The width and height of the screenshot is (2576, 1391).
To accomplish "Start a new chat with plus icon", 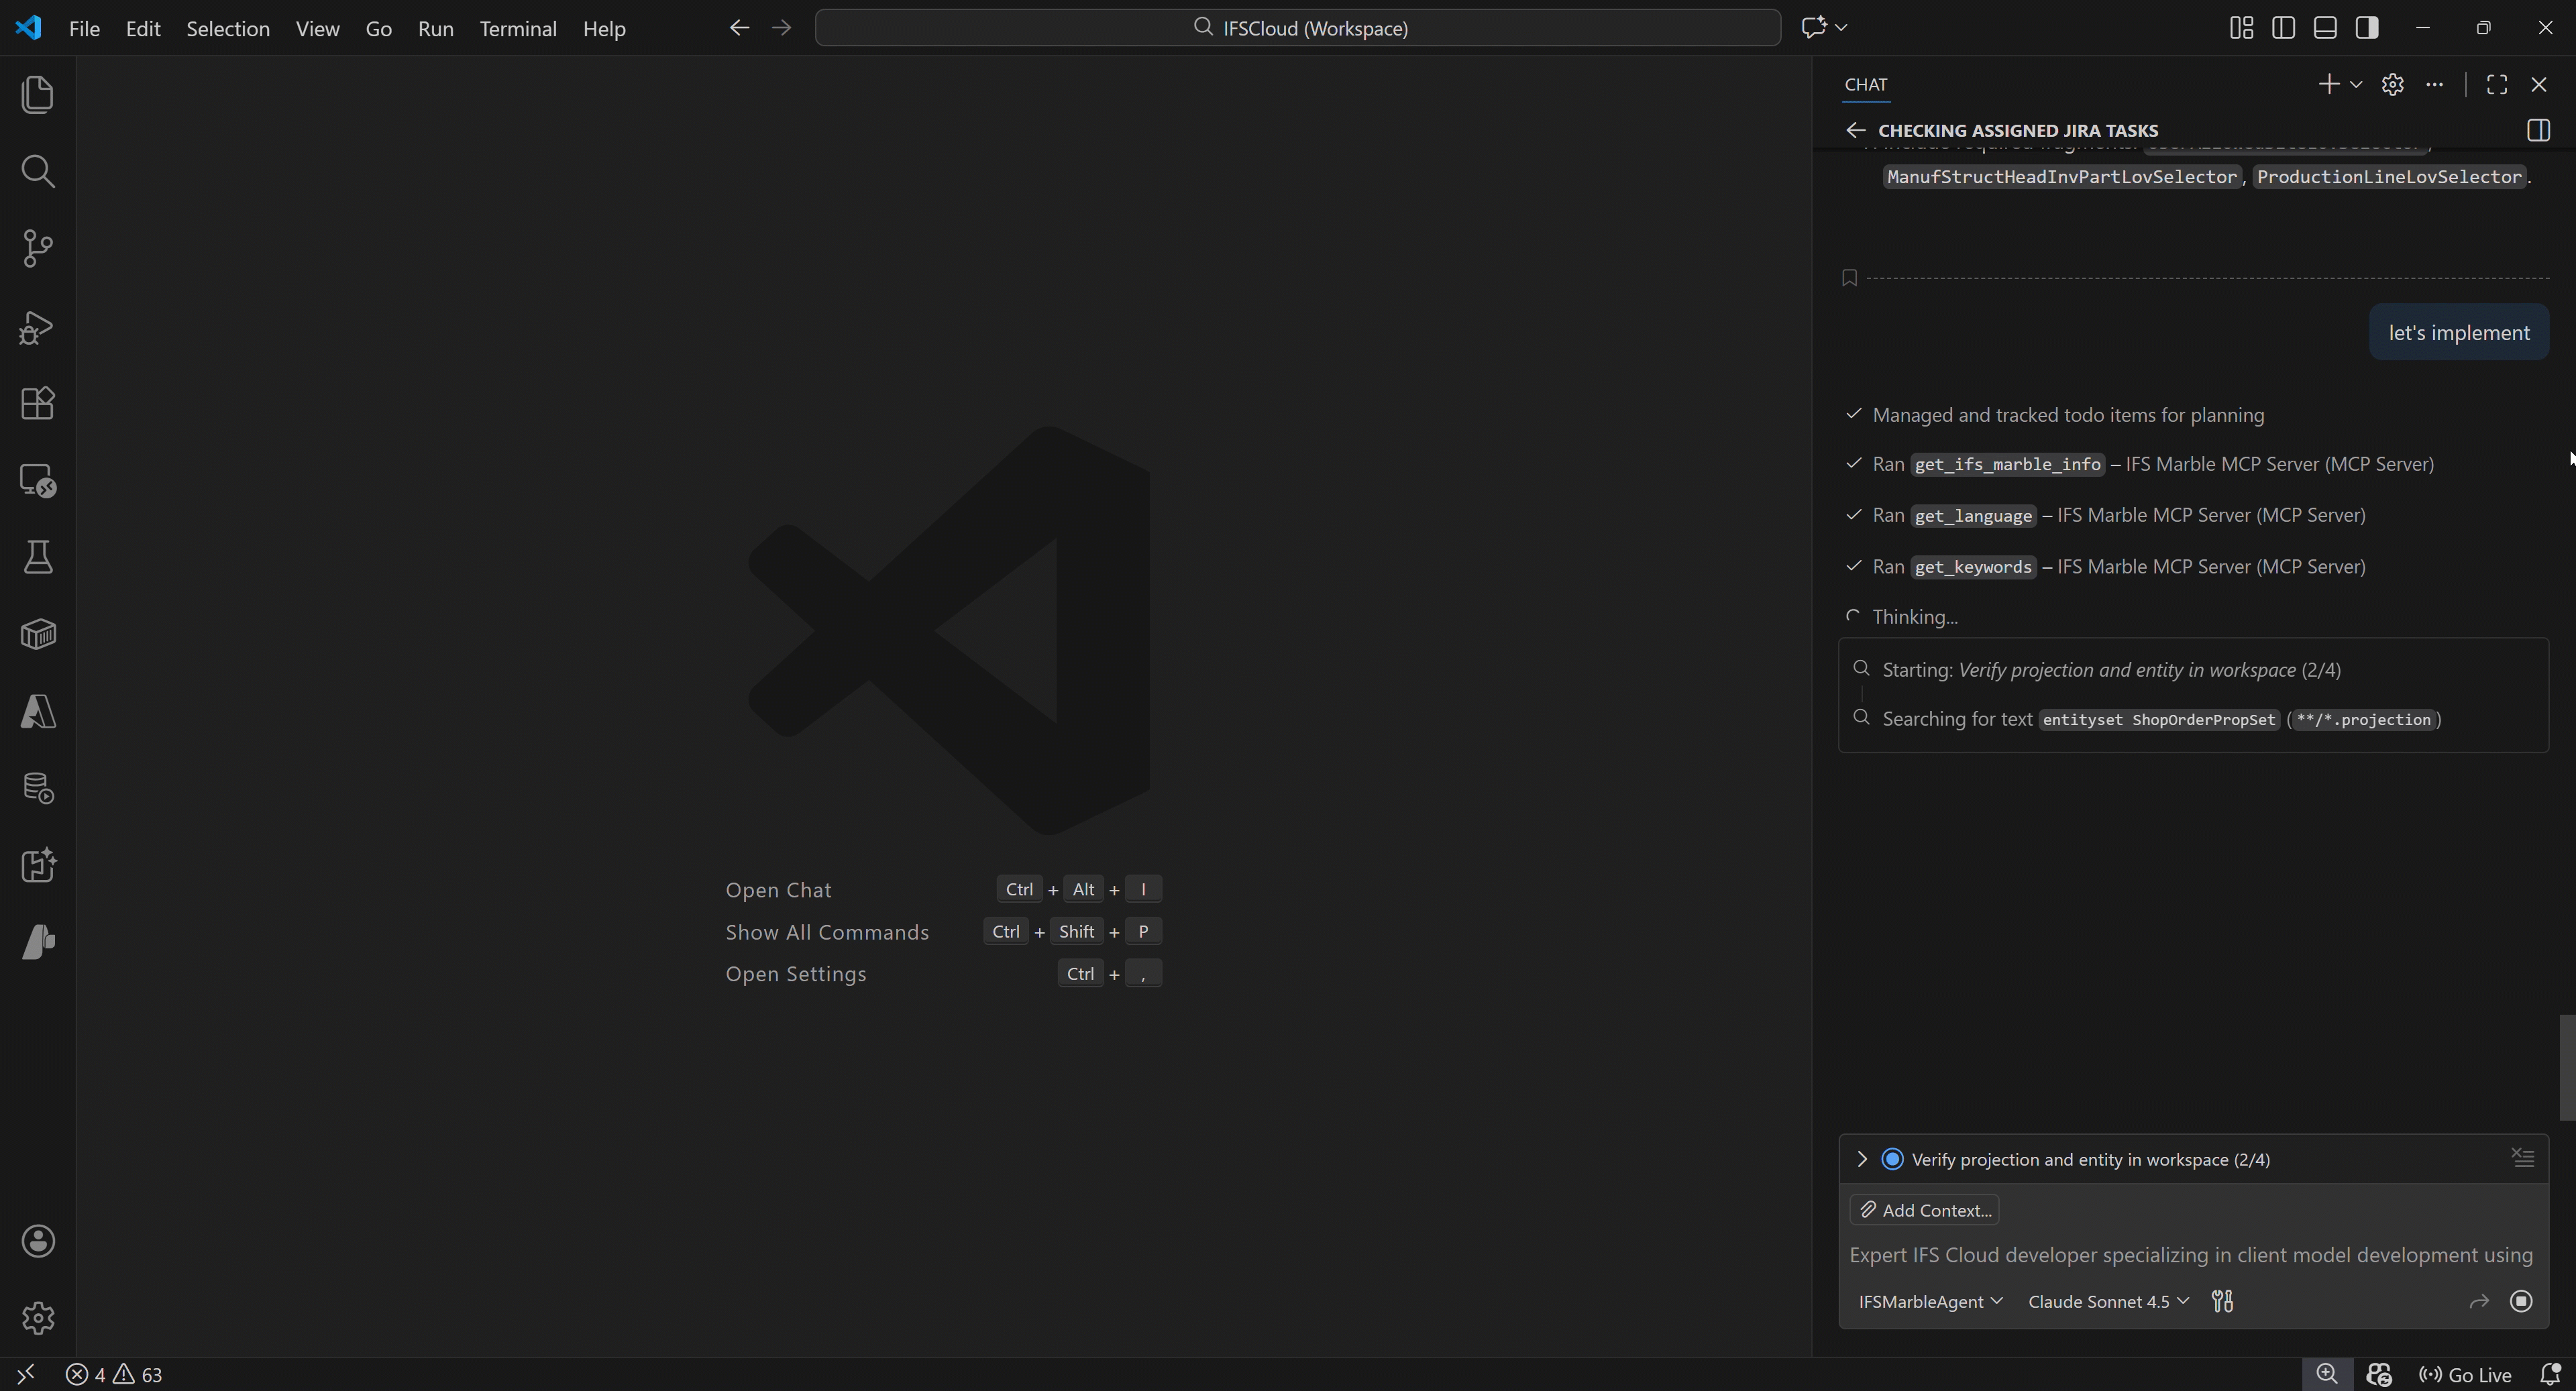I will tap(2328, 84).
